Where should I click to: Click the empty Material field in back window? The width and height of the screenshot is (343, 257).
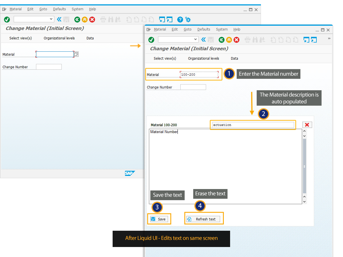[55, 54]
